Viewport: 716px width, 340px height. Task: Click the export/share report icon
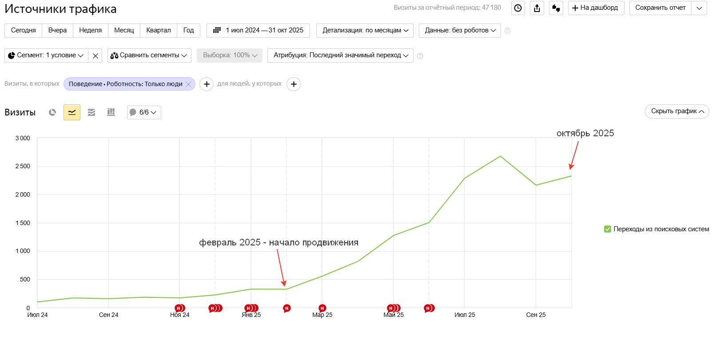click(537, 8)
